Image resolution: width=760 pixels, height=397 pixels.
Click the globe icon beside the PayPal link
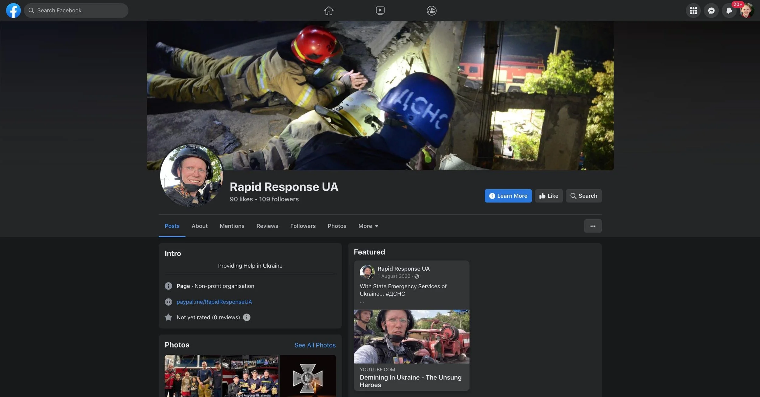pos(168,302)
